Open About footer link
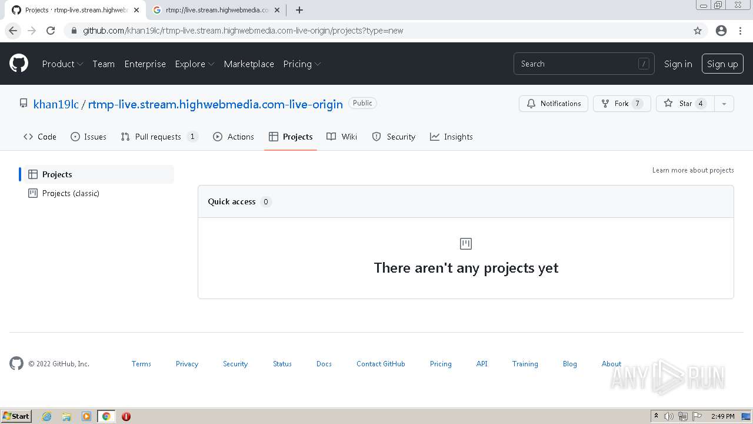 tap(611, 364)
